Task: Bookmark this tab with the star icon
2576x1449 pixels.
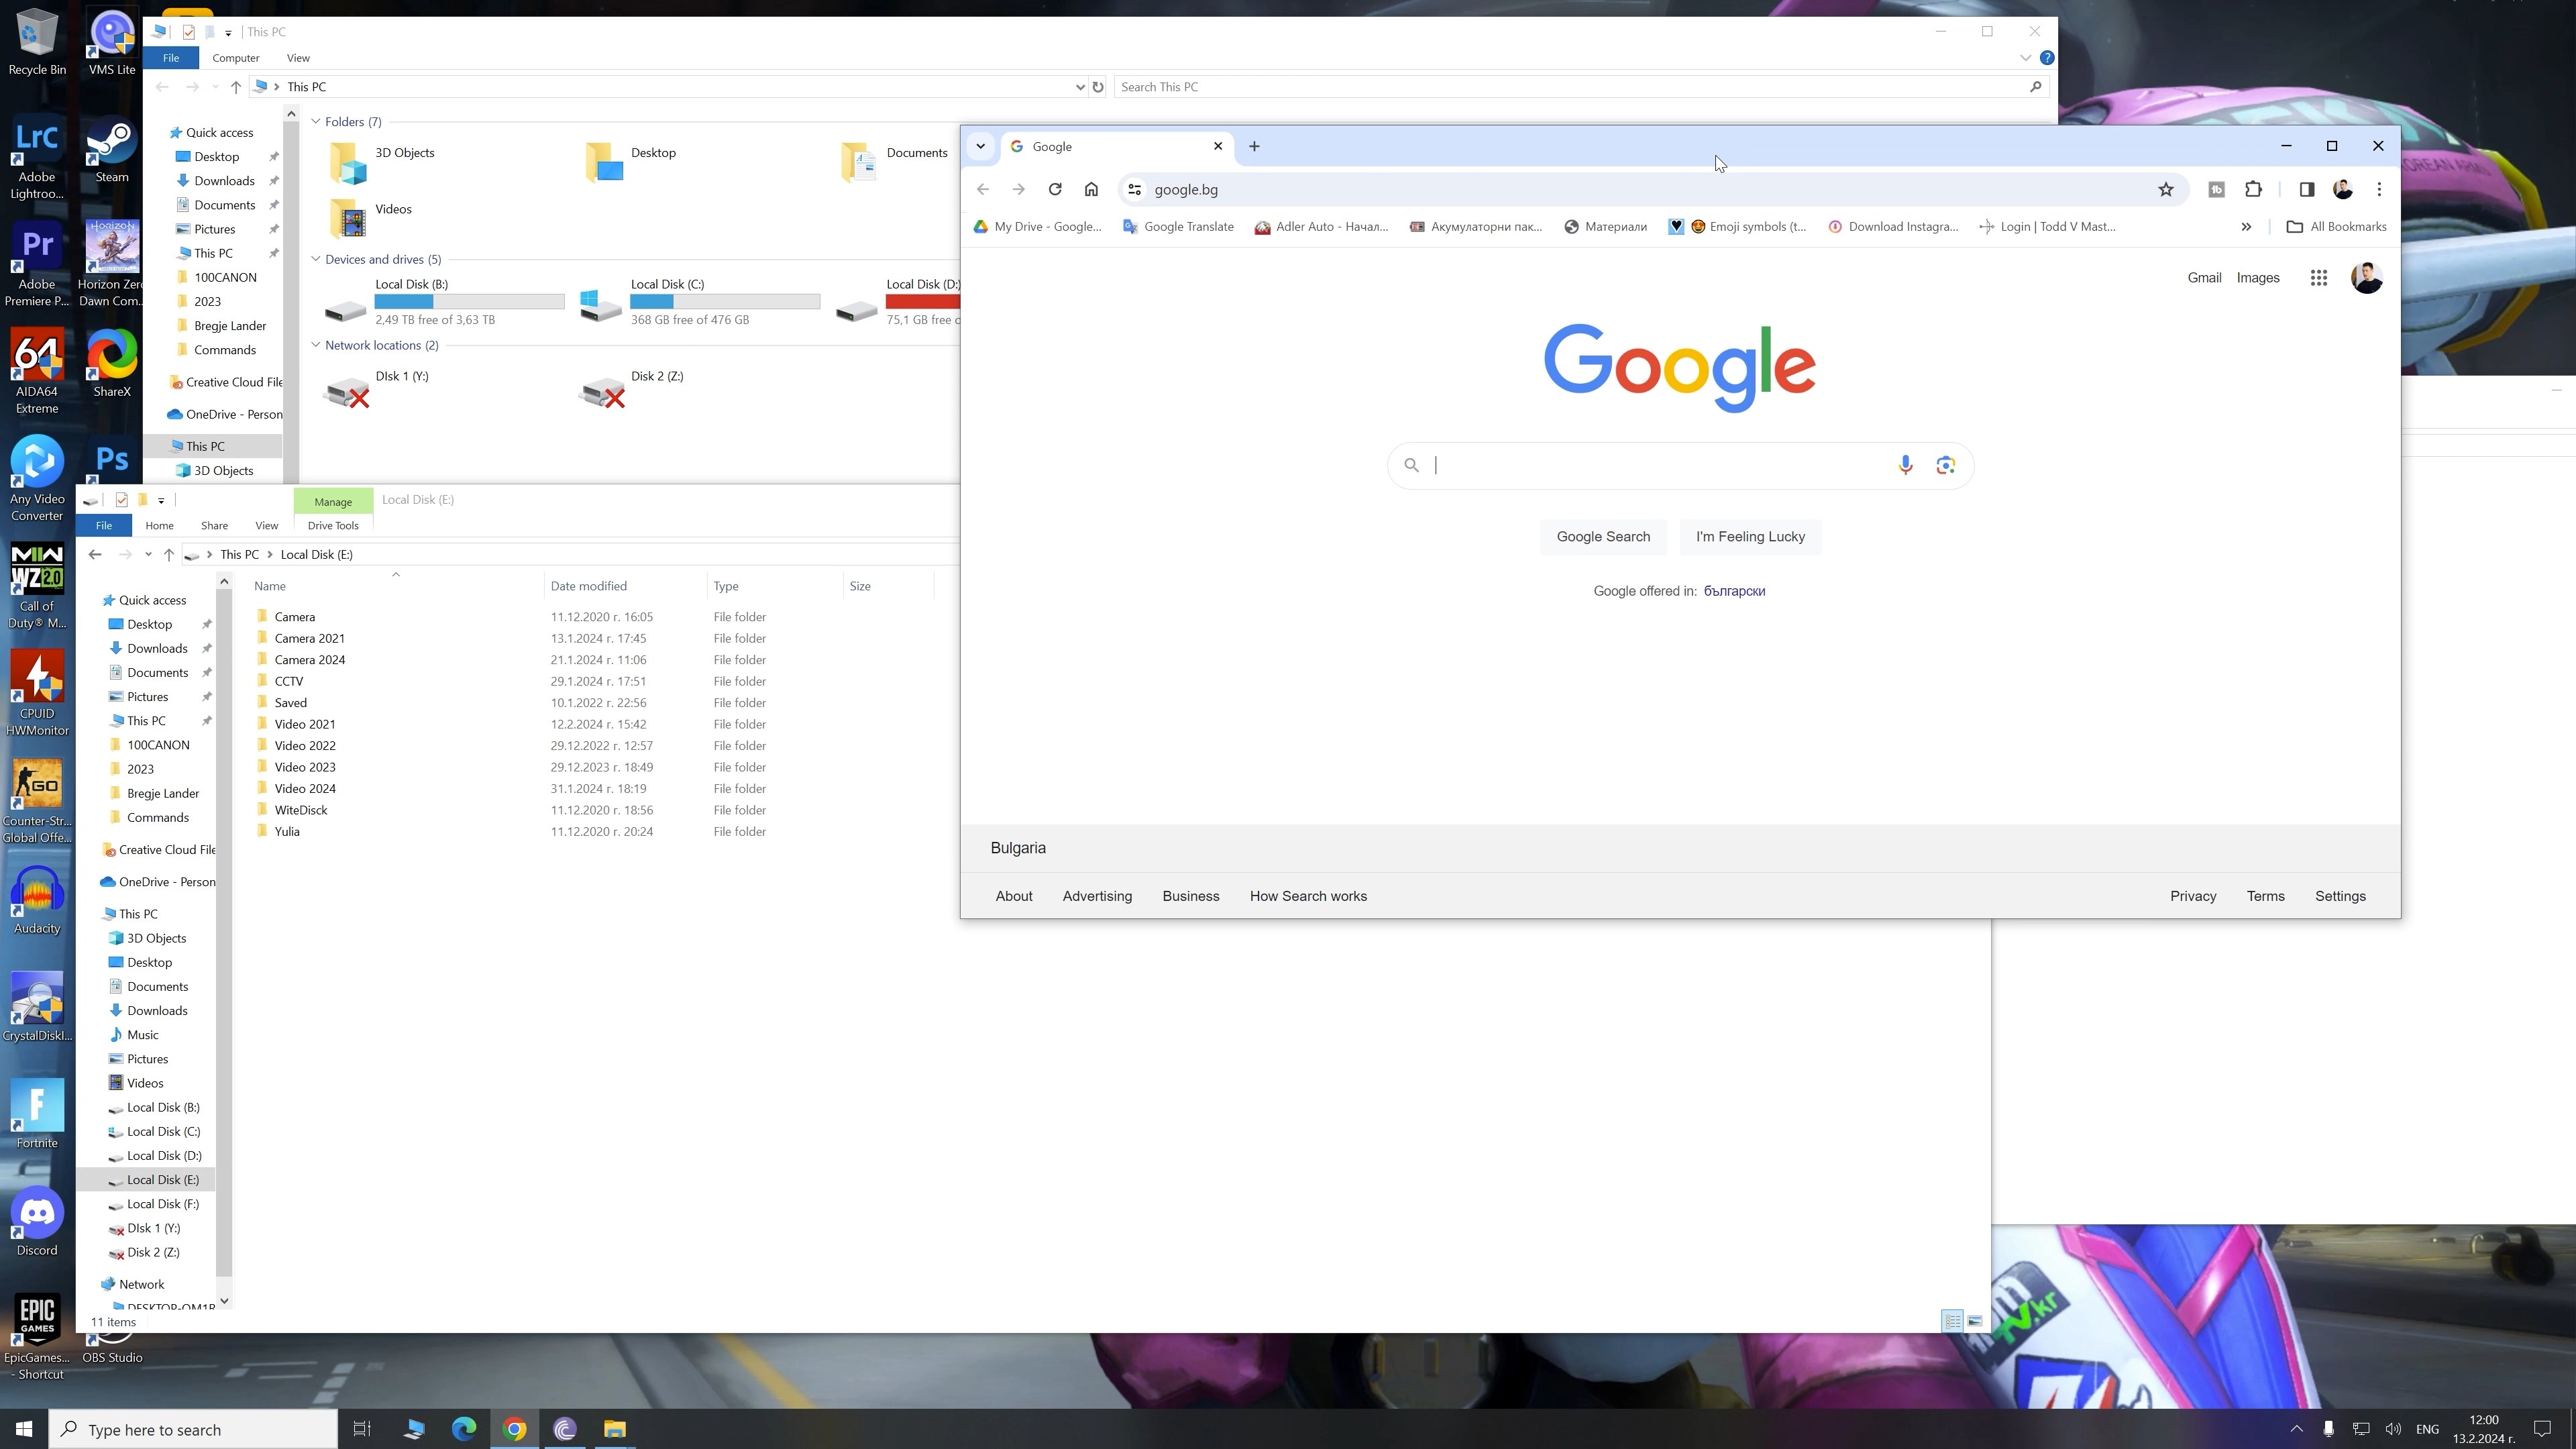Action: [x=2165, y=189]
